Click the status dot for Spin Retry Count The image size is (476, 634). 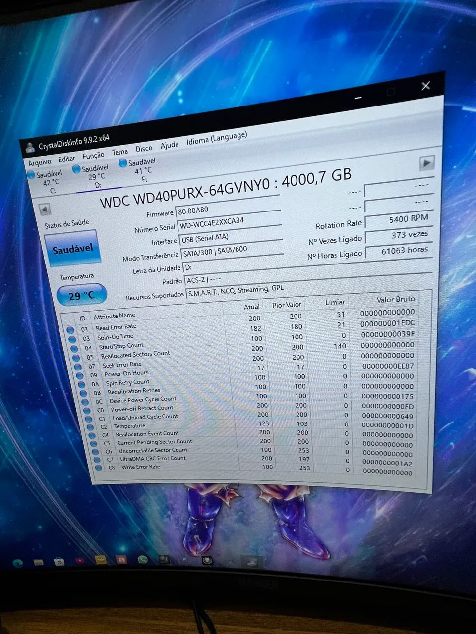(82, 385)
